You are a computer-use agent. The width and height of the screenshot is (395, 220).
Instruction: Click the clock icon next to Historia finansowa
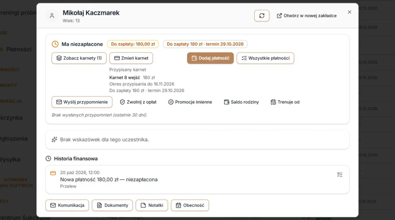tap(48, 158)
